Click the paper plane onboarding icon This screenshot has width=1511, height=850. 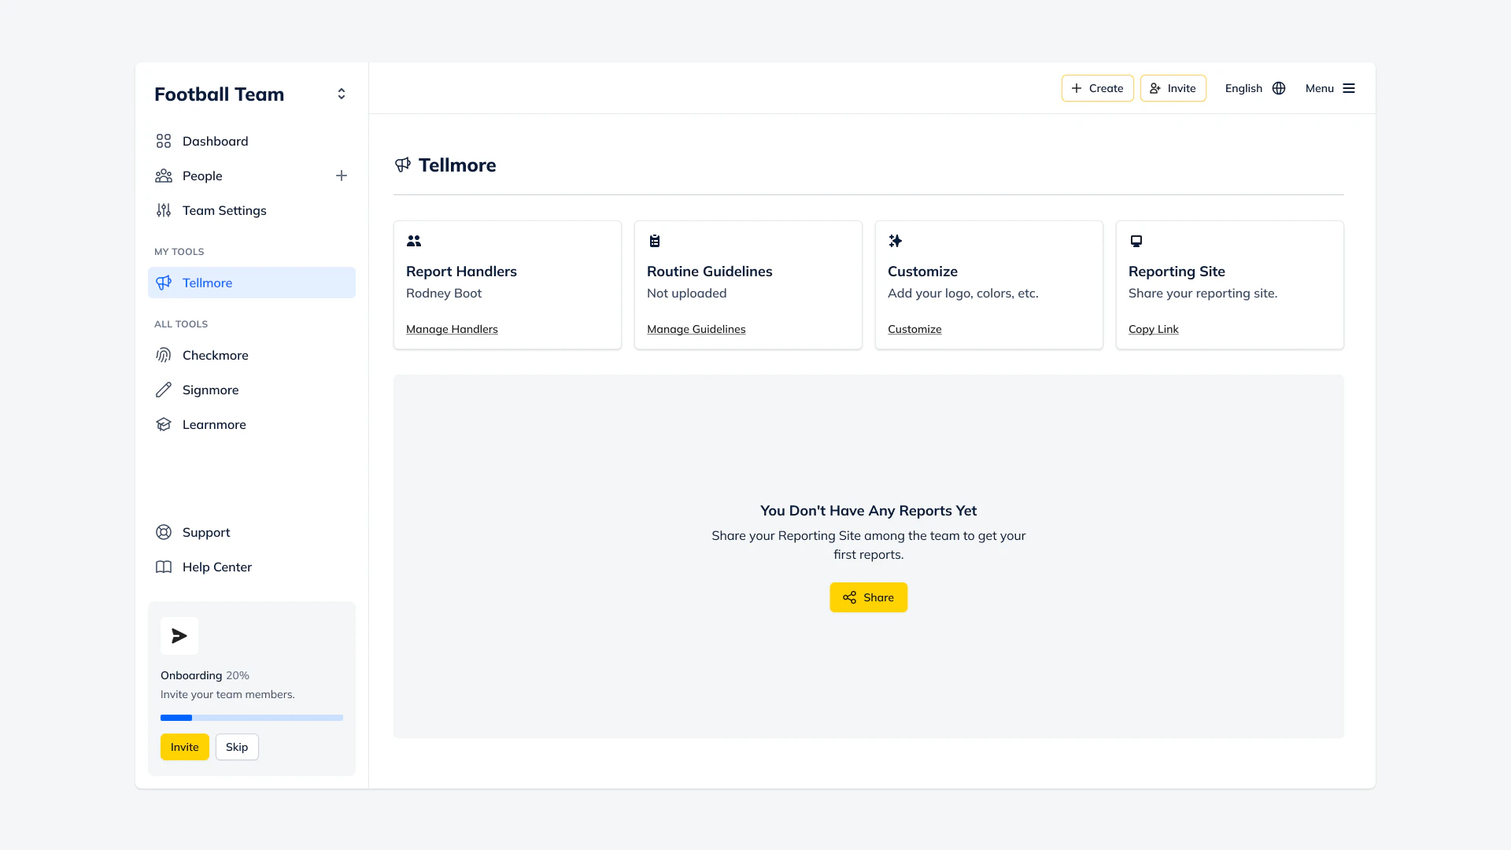click(x=179, y=636)
